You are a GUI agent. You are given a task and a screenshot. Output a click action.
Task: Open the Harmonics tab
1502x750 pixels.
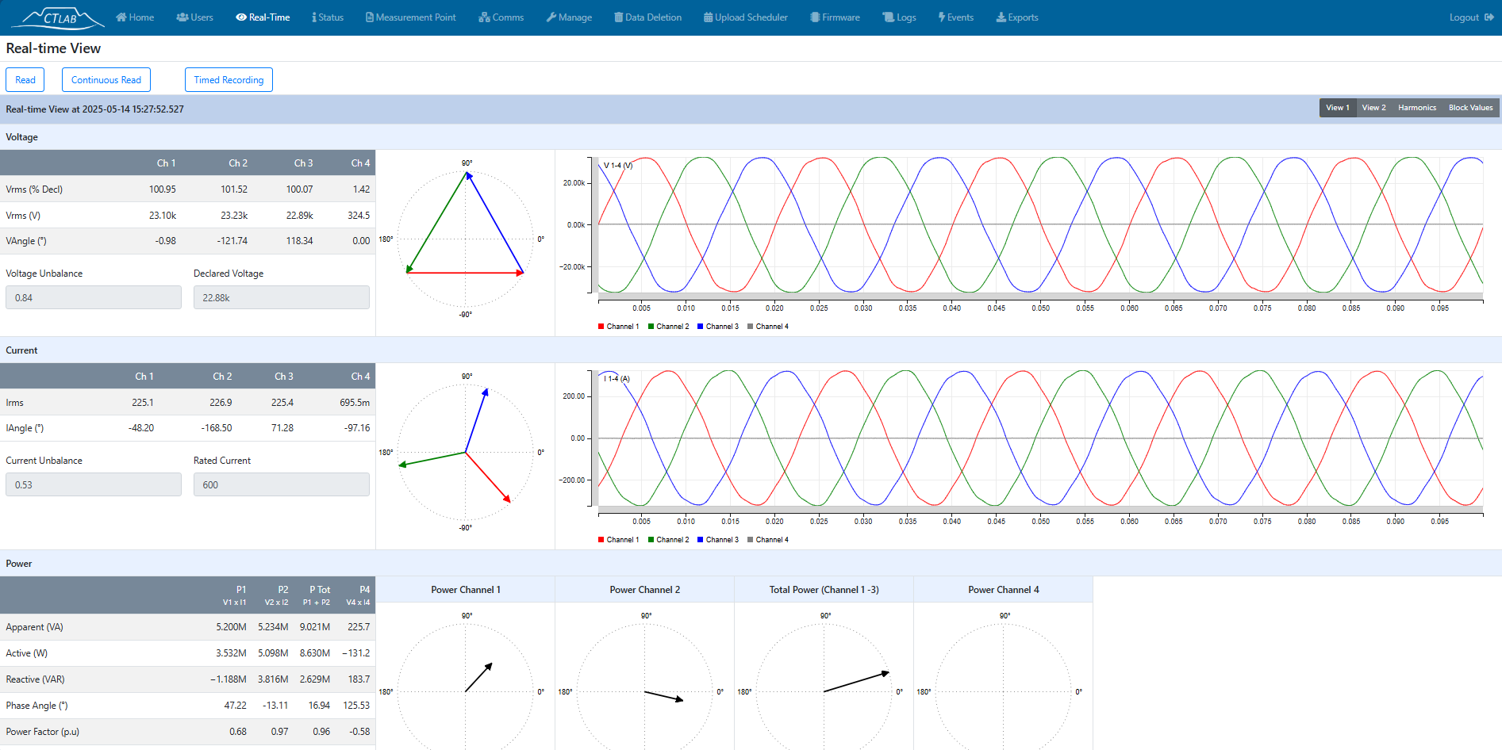click(1417, 108)
